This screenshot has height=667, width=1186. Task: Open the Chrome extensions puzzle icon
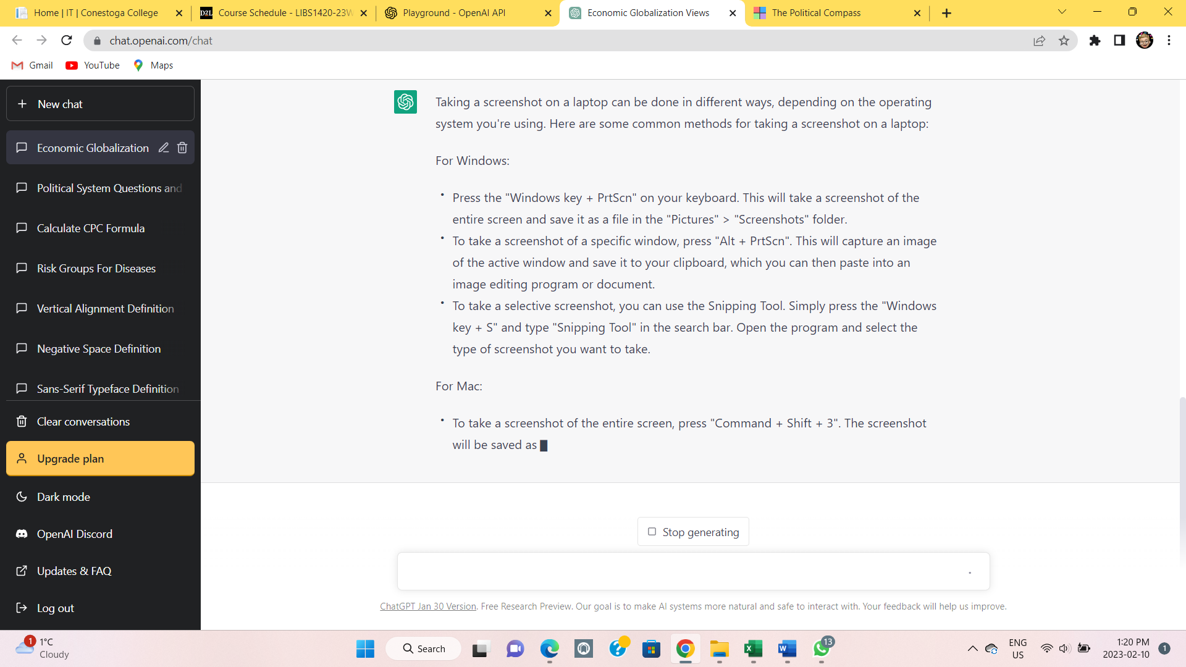pyautogui.click(x=1095, y=41)
